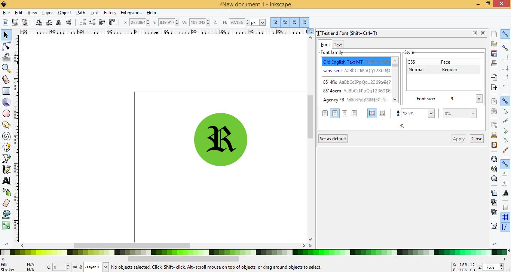Open the Filters menu
Image resolution: width=511 pixels, height=272 pixels.
click(110, 12)
